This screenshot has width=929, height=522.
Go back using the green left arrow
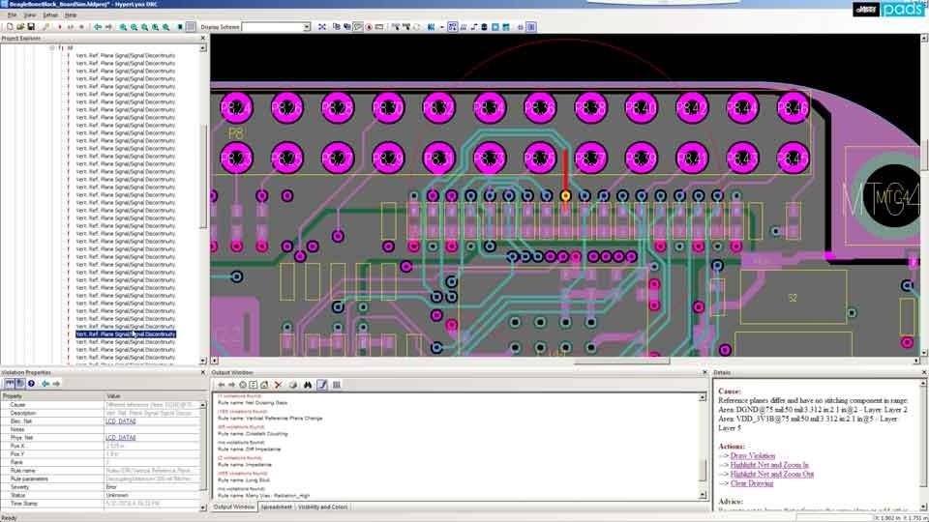(x=98, y=27)
